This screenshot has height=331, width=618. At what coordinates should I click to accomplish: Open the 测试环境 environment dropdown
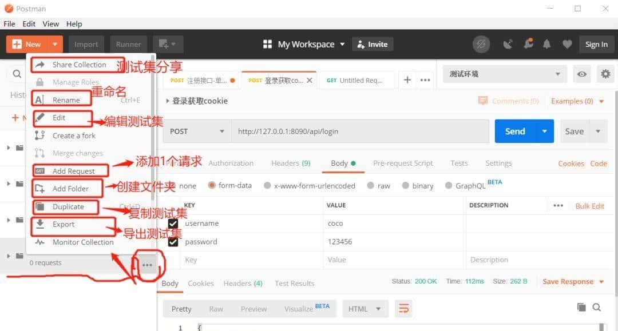click(x=504, y=74)
